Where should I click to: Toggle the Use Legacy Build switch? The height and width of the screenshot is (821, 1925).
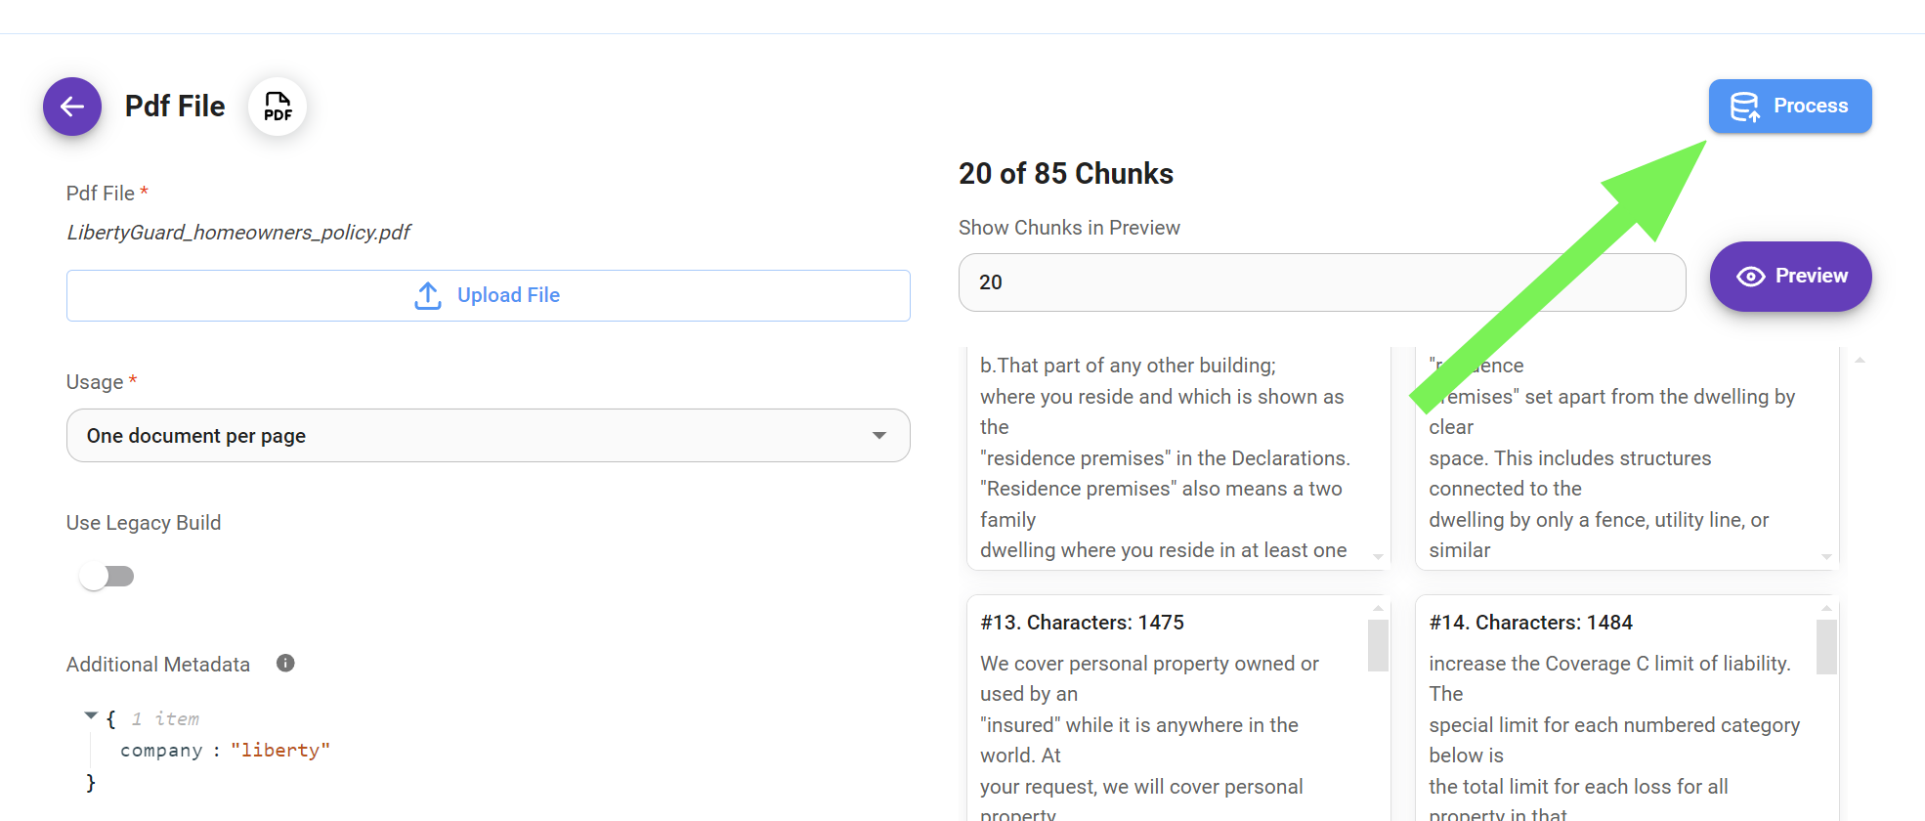point(107,577)
